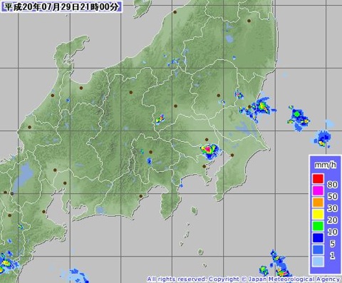342x283 pixels.
Task: Click the legend value 30
Action: (x=332, y=208)
